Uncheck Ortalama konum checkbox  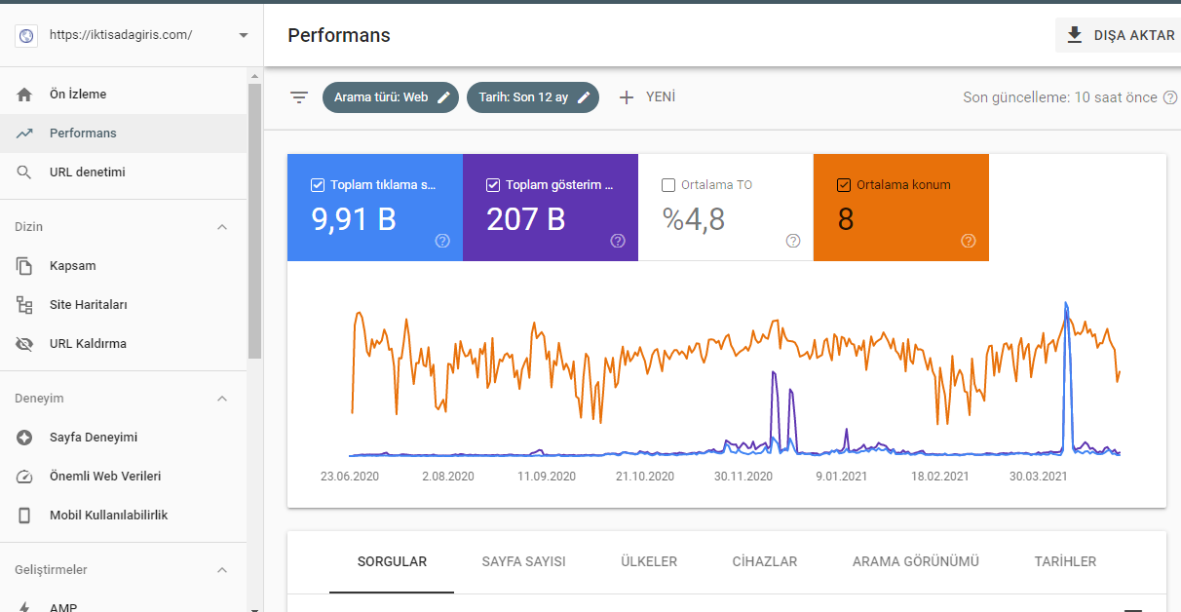click(x=843, y=185)
